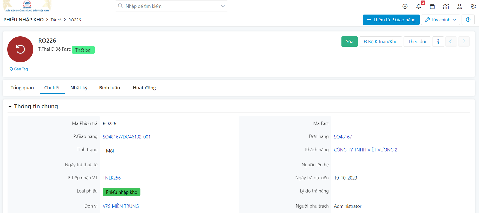This screenshot has height=213, width=479.
Task: Open order SO48167 link
Action: tap(343, 137)
